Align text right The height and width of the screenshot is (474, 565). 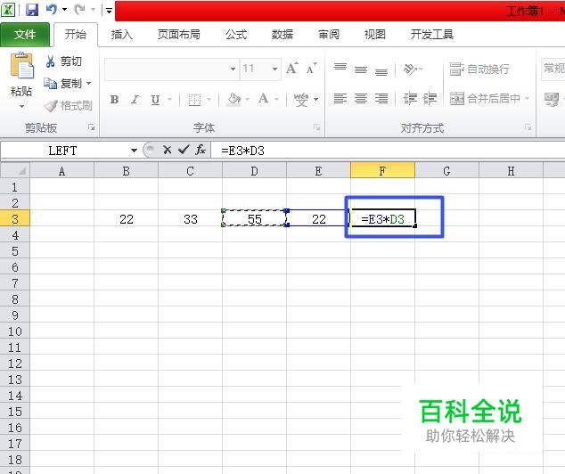tap(381, 98)
